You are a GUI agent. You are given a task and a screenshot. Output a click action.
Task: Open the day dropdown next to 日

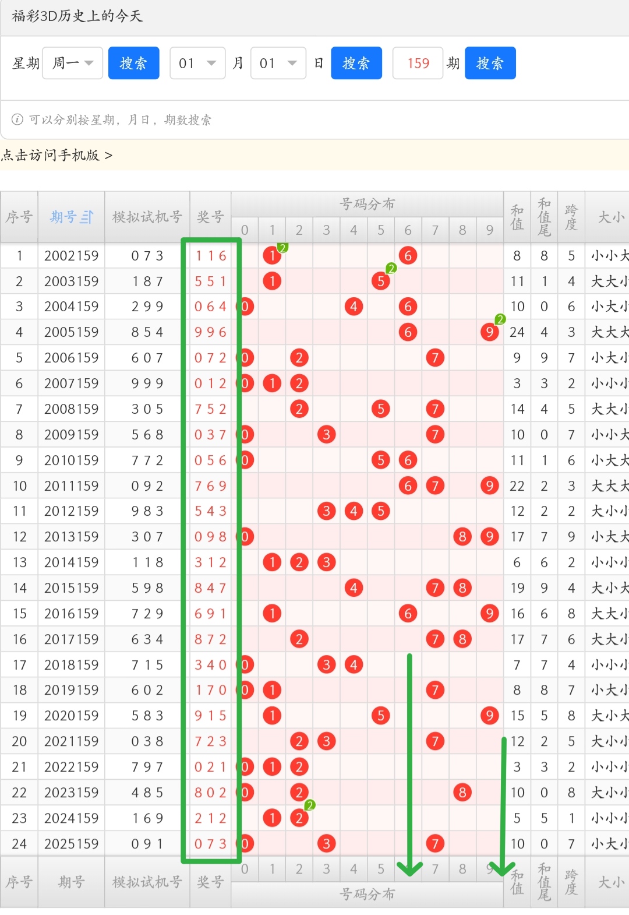click(x=278, y=63)
